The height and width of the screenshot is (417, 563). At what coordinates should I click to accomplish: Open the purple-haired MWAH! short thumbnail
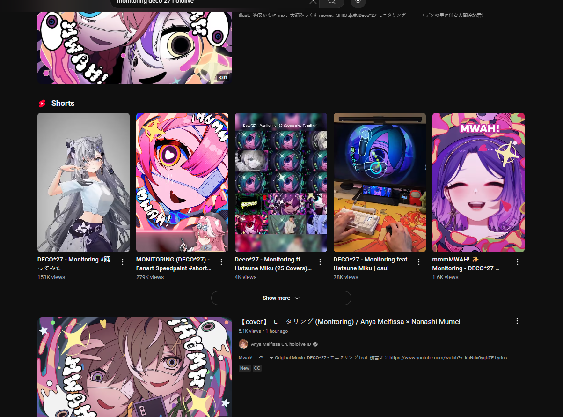[478, 182]
